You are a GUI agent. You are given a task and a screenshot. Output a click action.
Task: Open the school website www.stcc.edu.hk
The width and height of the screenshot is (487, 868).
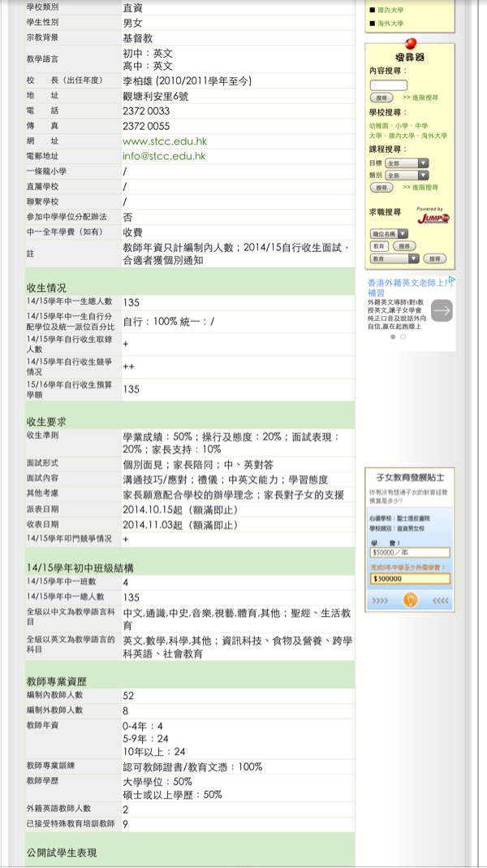pos(162,141)
